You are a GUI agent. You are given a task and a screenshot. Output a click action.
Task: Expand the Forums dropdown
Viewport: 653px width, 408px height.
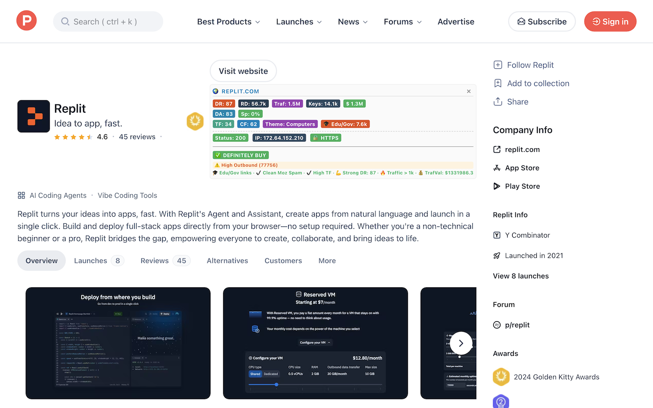pos(403,21)
